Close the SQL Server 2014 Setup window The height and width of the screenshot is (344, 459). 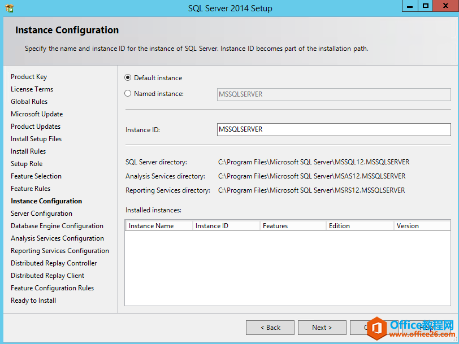pyautogui.click(x=445, y=6)
